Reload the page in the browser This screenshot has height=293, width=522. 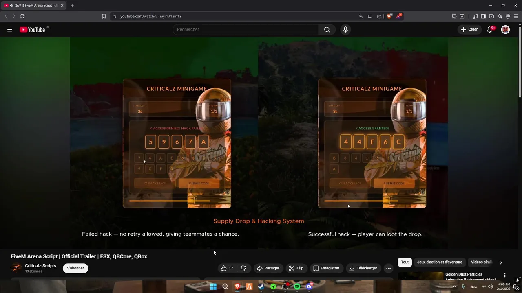[x=22, y=16]
